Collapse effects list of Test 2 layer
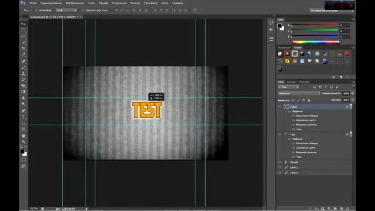Screen dimensions: 375x211 (x=351, y=107)
